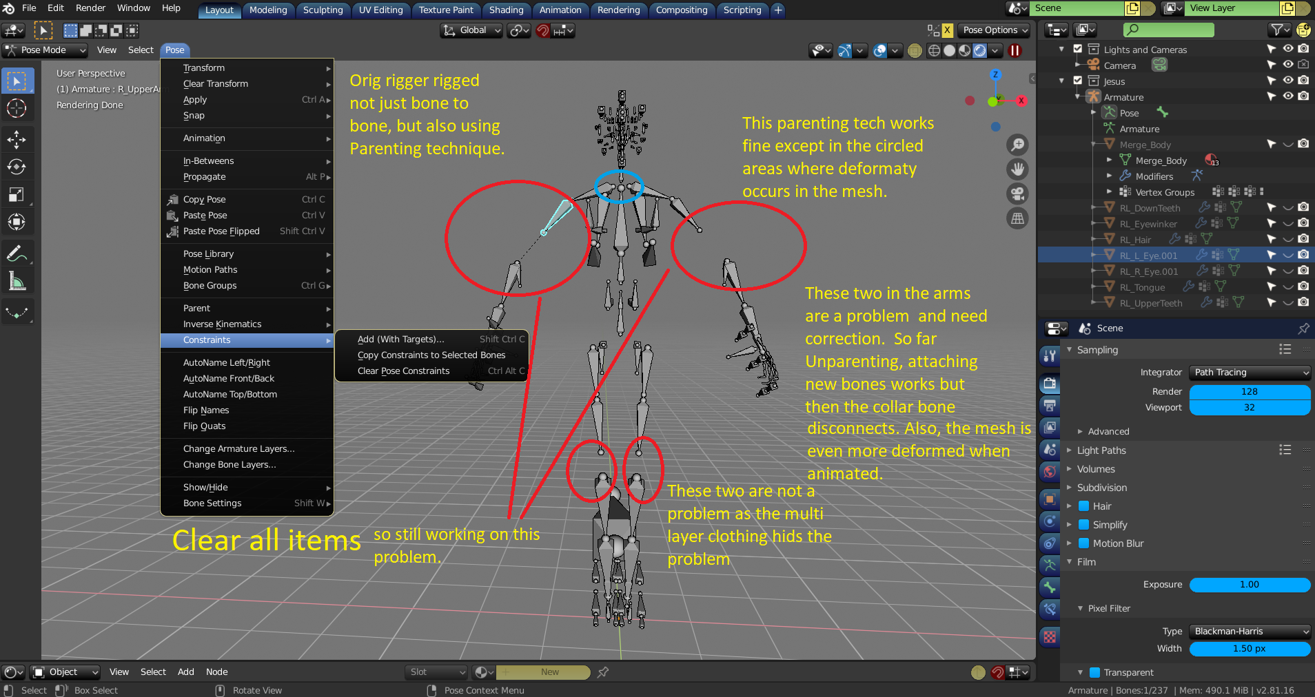This screenshot has height=697, width=1315.
Task: Open the Global transform orientation dropdown
Action: 471,30
